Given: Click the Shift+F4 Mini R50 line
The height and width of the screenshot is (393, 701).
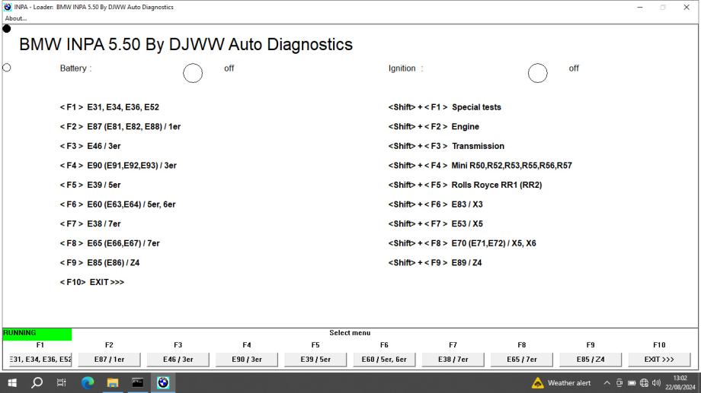Looking at the screenshot, I should (480, 166).
